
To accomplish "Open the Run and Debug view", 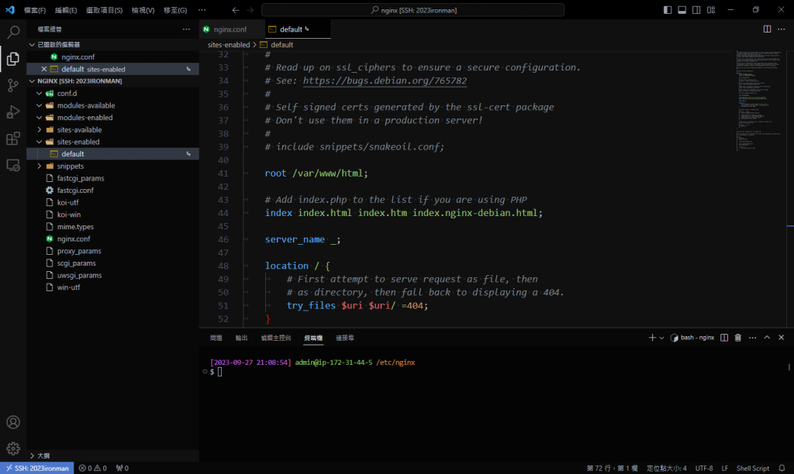I will [13, 112].
